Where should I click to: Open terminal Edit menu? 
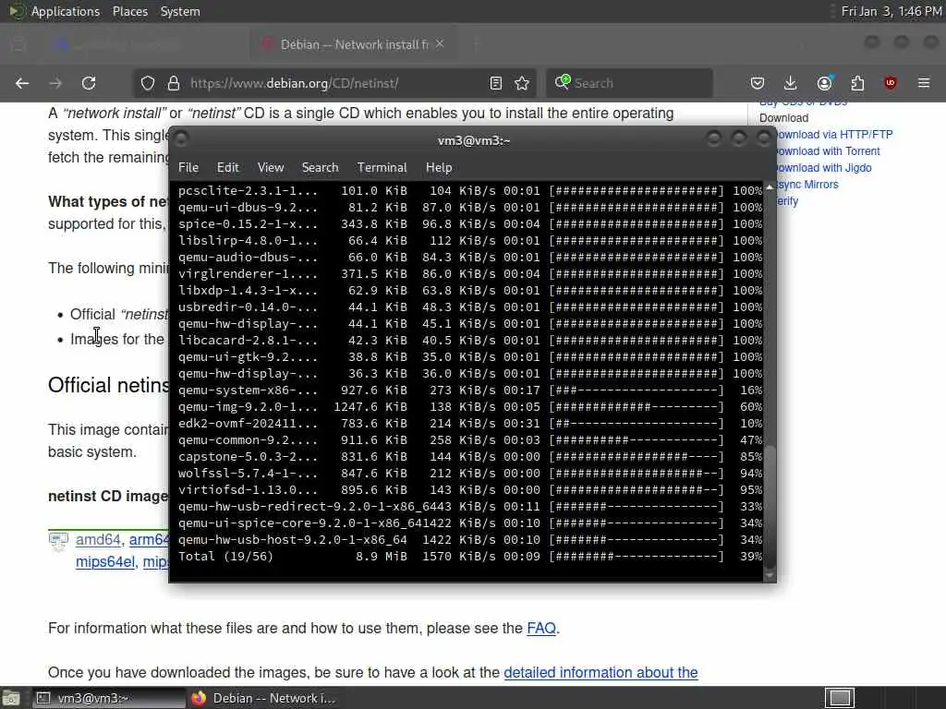227,168
